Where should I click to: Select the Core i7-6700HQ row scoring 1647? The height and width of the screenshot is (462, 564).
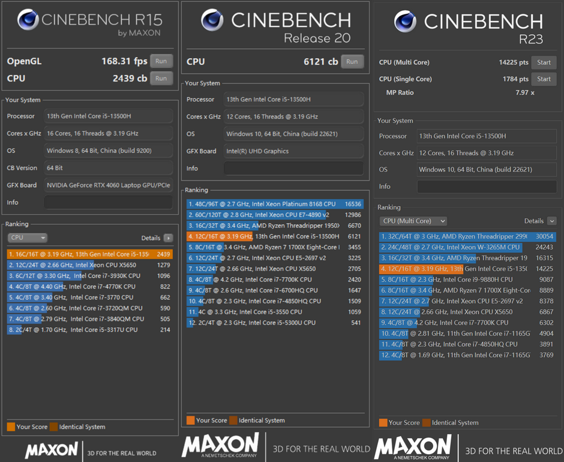coord(275,290)
